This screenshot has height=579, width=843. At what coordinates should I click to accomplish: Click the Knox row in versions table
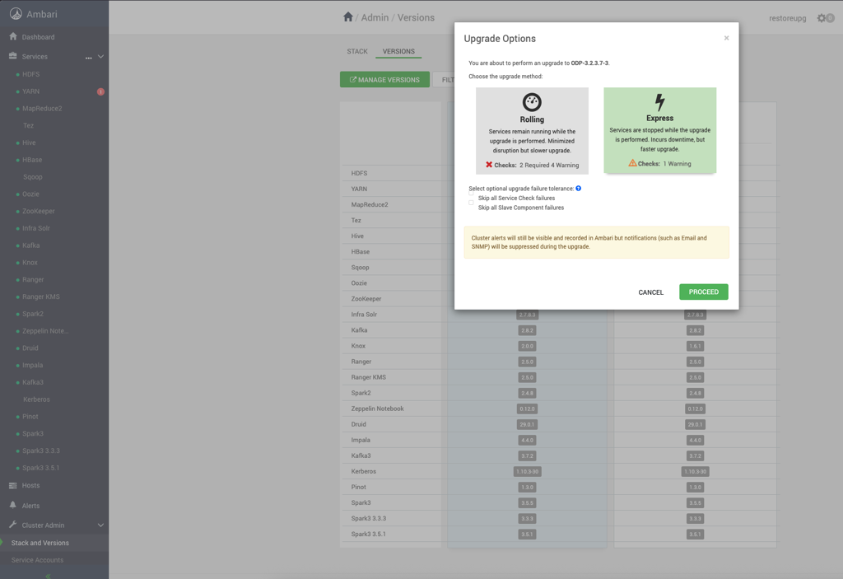[x=558, y=345]
